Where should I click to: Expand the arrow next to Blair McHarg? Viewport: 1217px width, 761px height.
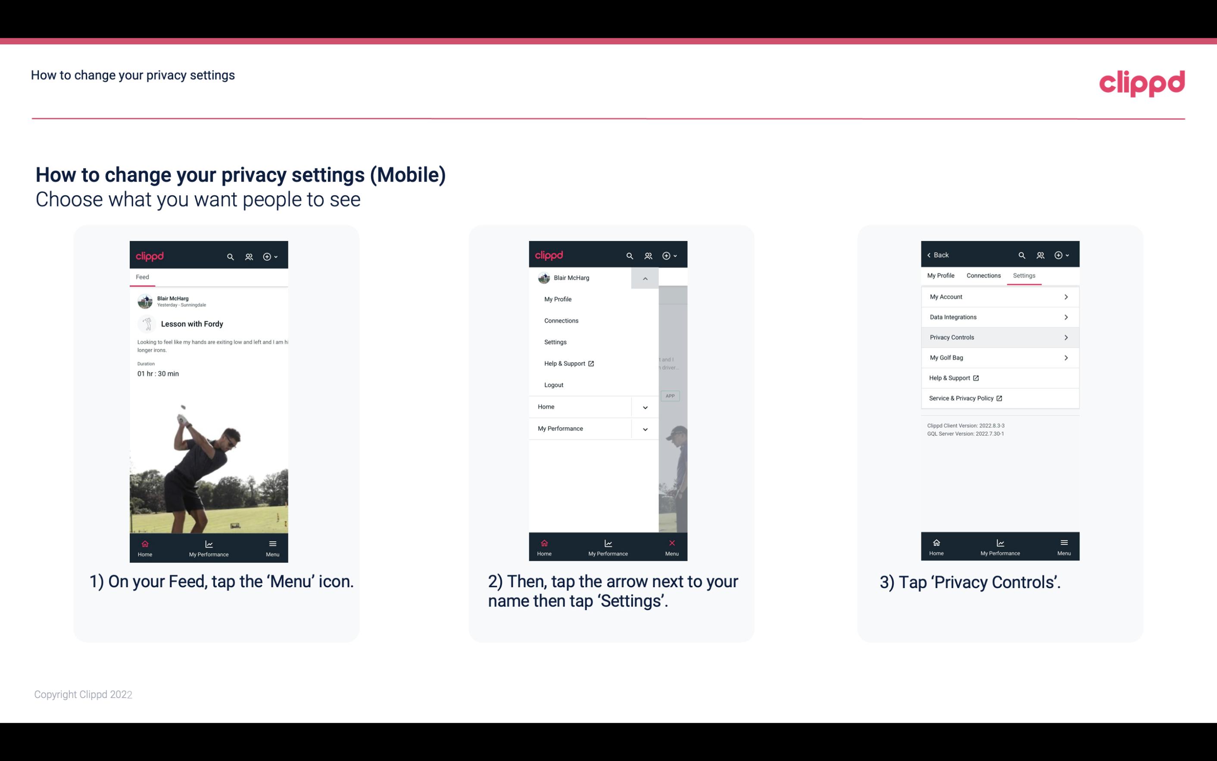(x=646, y=278)
